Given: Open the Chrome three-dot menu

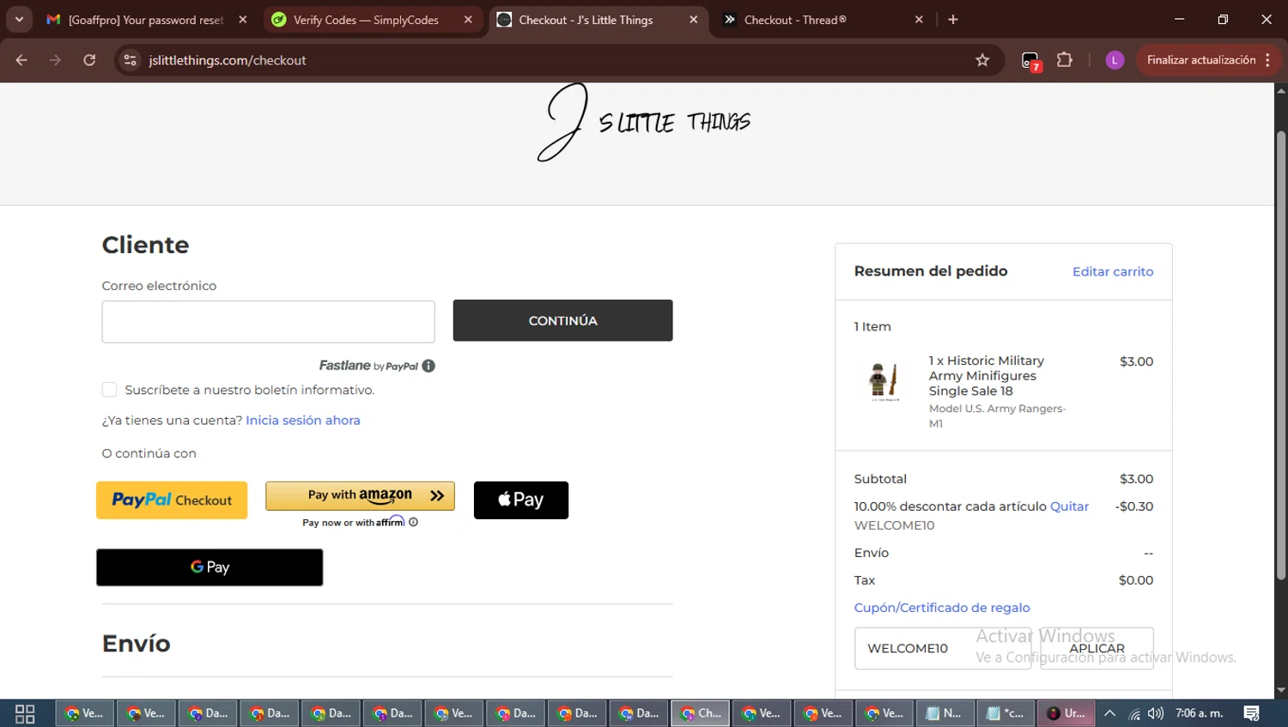Looking at the screenshot, I should (1268, 60).
